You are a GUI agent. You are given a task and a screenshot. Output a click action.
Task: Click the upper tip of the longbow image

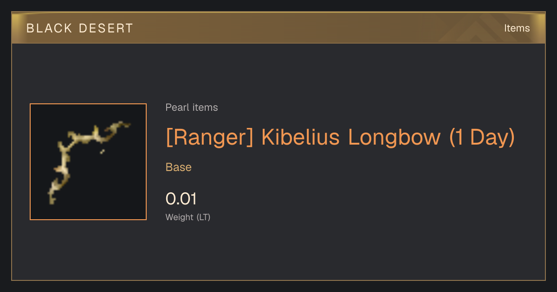(125, 123)
